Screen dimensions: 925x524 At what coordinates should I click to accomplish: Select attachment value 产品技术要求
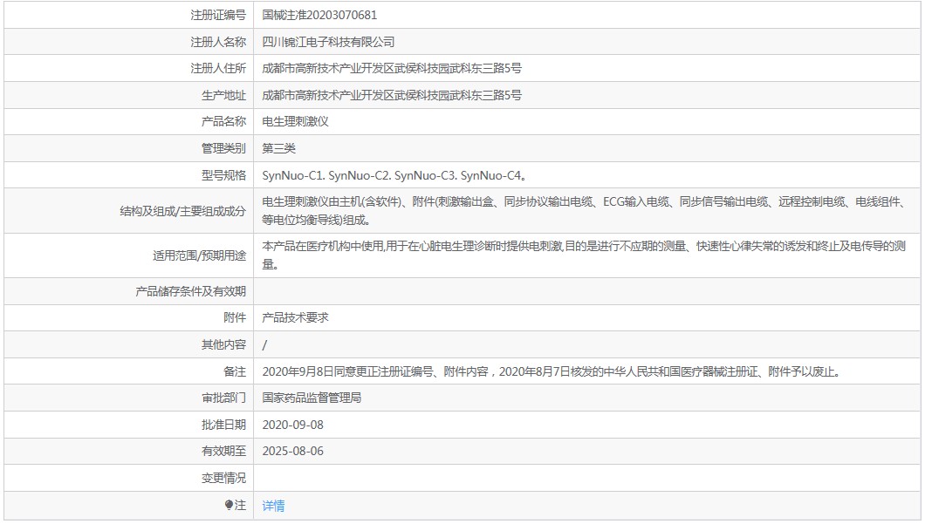pos(295,317)
